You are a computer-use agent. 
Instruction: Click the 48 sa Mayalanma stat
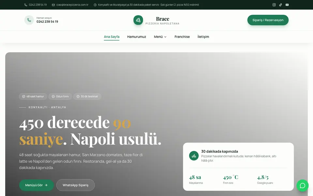pyautogui.click(x=196, y=179)
